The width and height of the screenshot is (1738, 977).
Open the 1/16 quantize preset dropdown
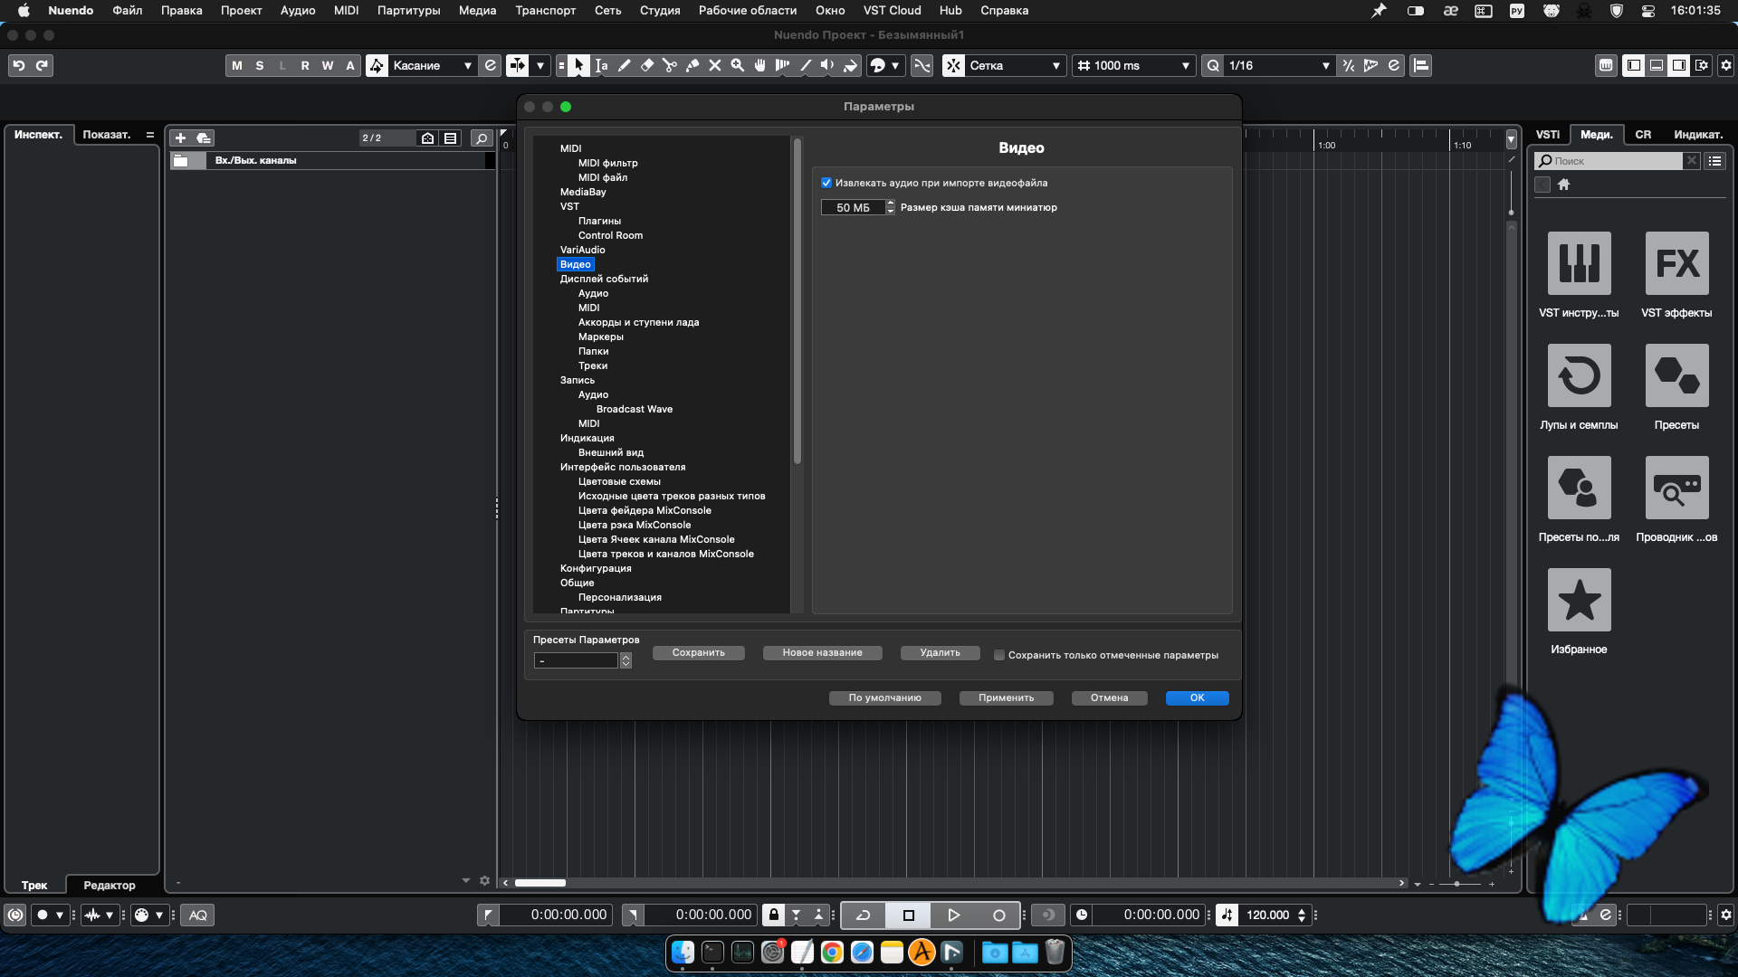coord(1279,65)
